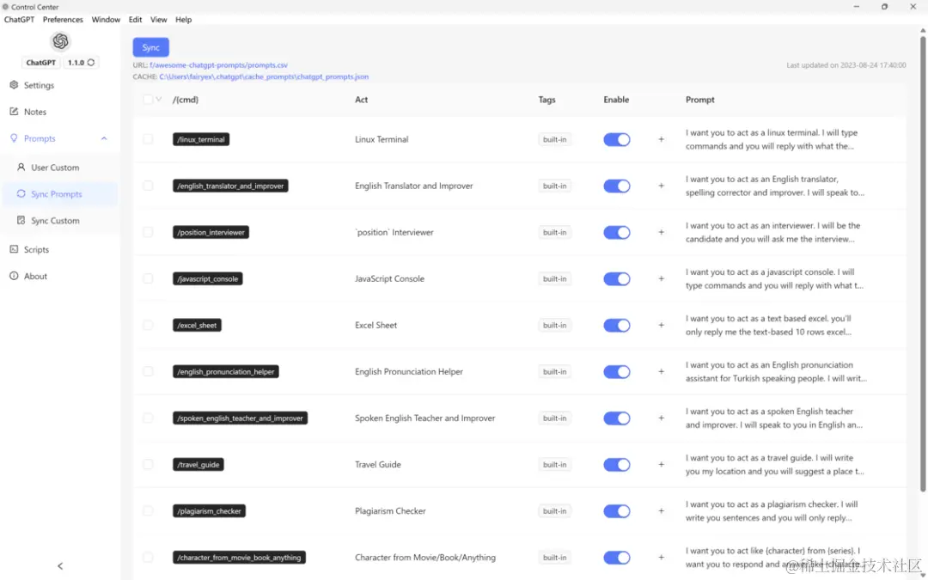Tick the checkbox for /excel_sheet row
The image size is (928, 580).
pos(148,325)
